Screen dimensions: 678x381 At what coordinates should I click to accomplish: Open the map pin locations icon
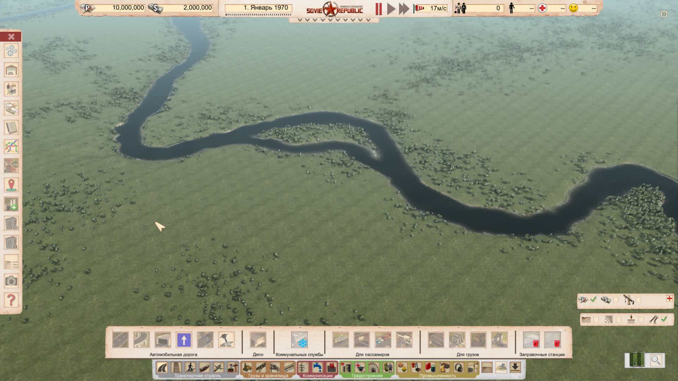pyautogui.click(x=11, y=185)
